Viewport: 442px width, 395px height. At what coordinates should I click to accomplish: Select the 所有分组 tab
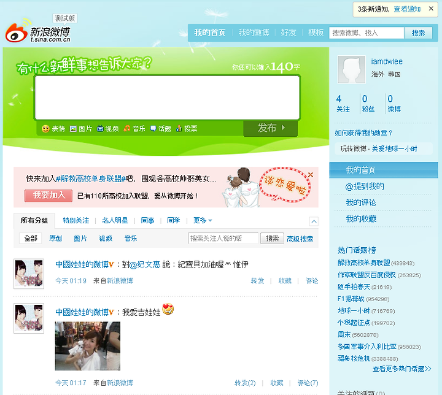34,220
